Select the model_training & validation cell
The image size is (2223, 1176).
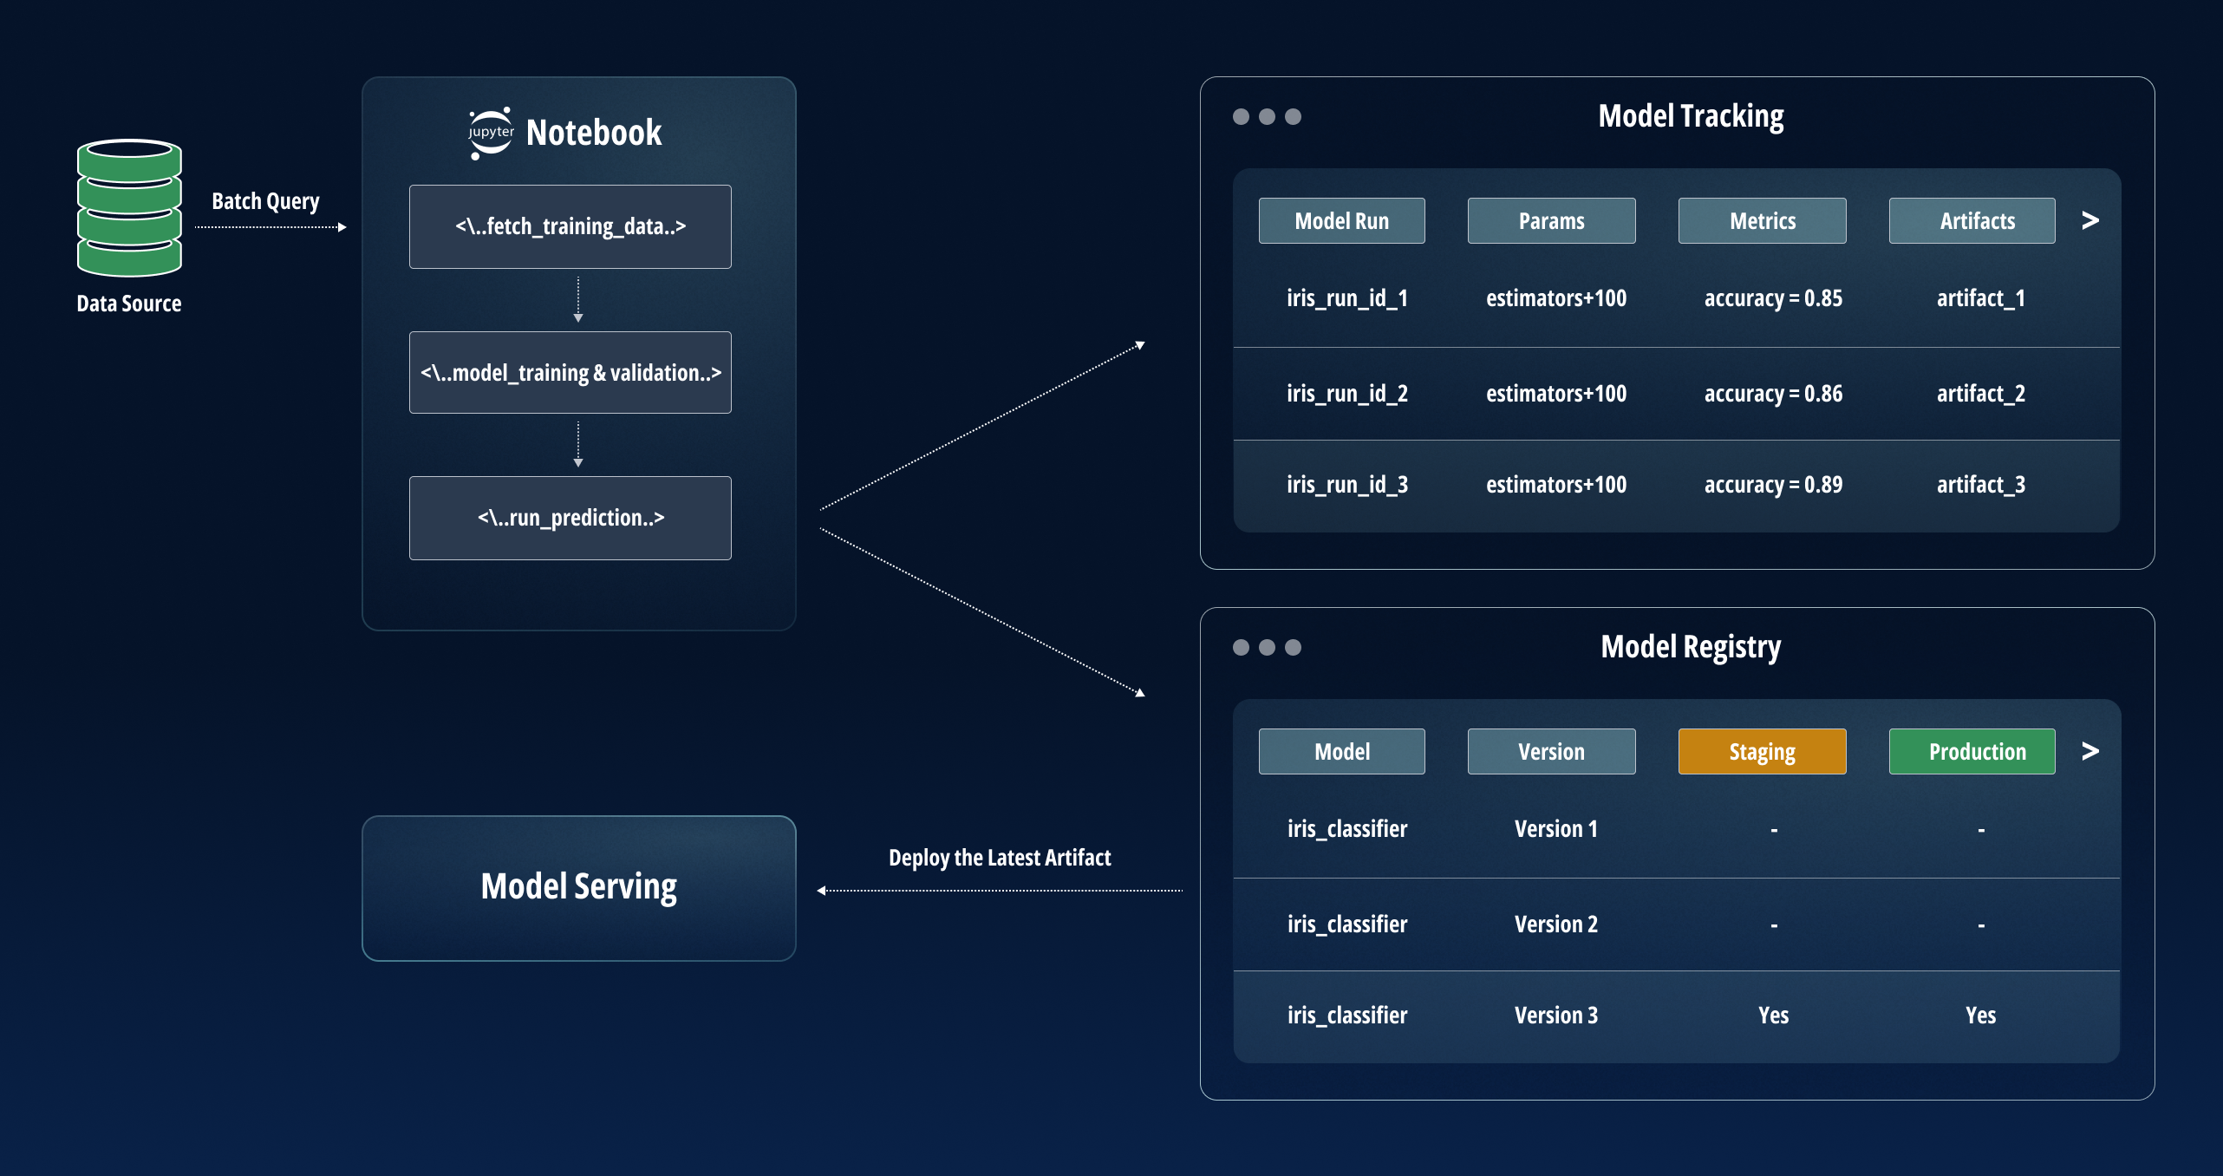[x=570, y=373]
